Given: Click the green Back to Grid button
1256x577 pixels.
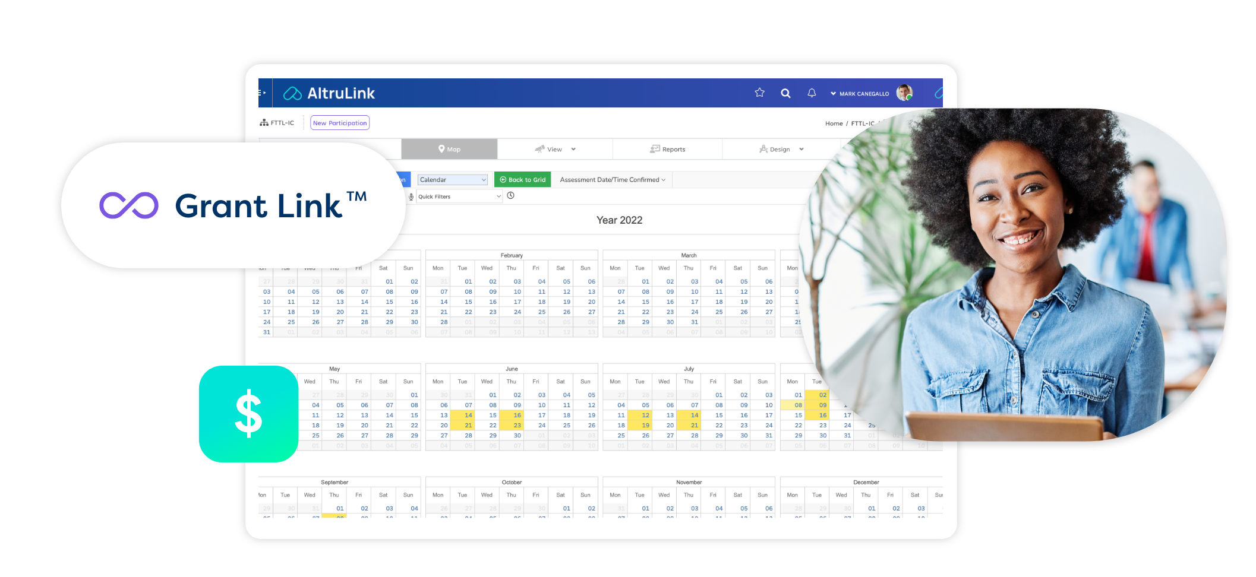Looking at the screenshot, I should pyautogui.click(x=523, y=180).
